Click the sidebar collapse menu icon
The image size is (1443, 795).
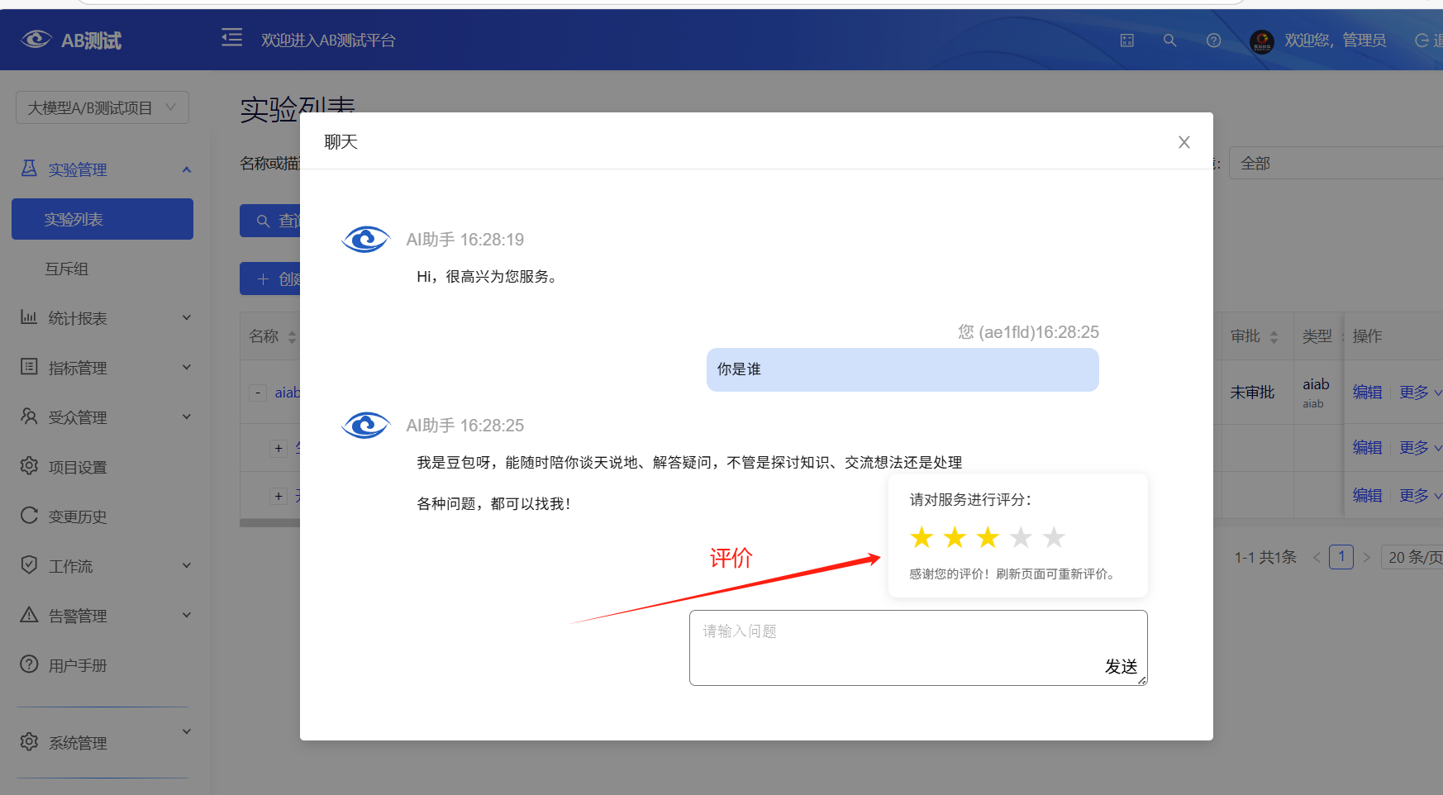click(232, 38)
